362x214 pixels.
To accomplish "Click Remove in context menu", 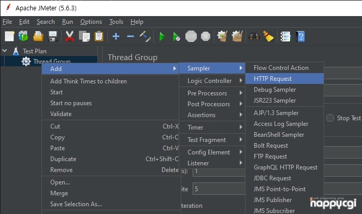I will (x=110, y=169).
